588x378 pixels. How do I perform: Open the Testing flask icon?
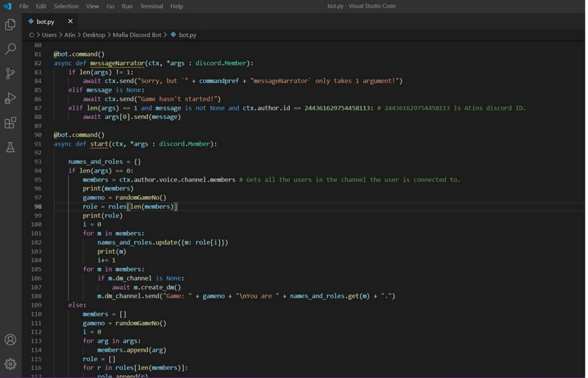click(10, 147)
